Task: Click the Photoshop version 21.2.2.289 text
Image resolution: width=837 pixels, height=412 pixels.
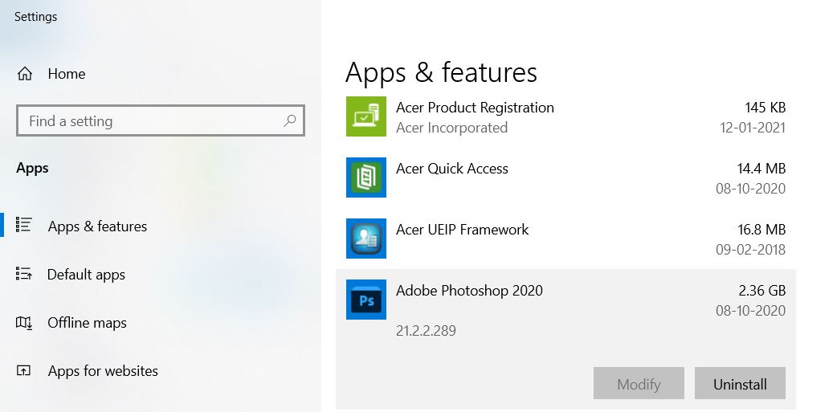Action: [426, 330]
